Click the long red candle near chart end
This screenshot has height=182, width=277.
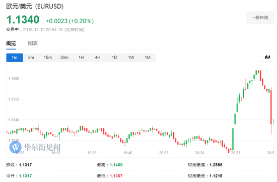271,110
